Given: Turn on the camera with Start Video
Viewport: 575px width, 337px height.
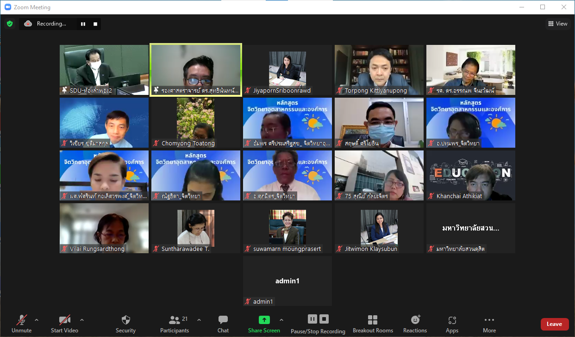Looking at the screenshot, I should point(64,324).
